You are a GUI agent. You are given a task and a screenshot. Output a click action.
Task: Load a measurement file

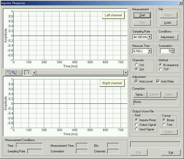click(168, 22)
